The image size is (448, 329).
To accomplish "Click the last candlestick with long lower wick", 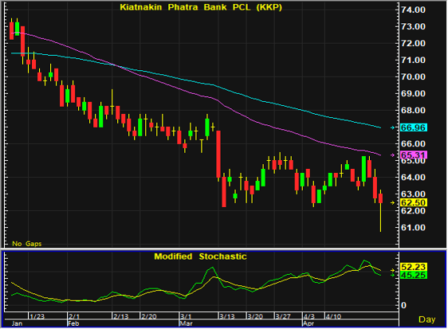I will [x=380, y=210].
